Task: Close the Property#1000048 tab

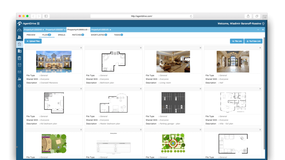Action: [43, 30]
